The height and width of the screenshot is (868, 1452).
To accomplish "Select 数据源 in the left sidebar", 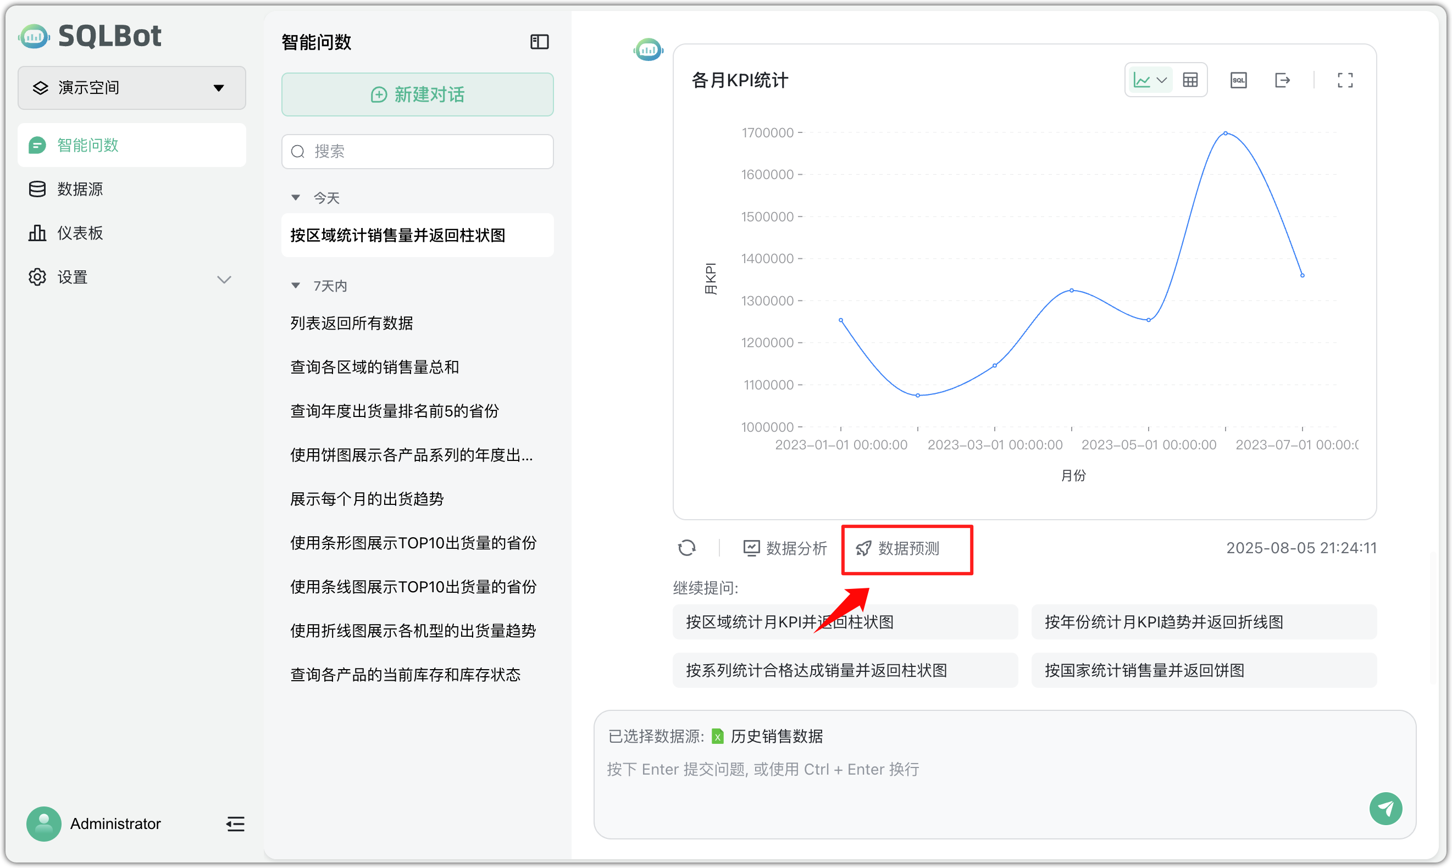I will pyautogui.click(x=80, y=188).
